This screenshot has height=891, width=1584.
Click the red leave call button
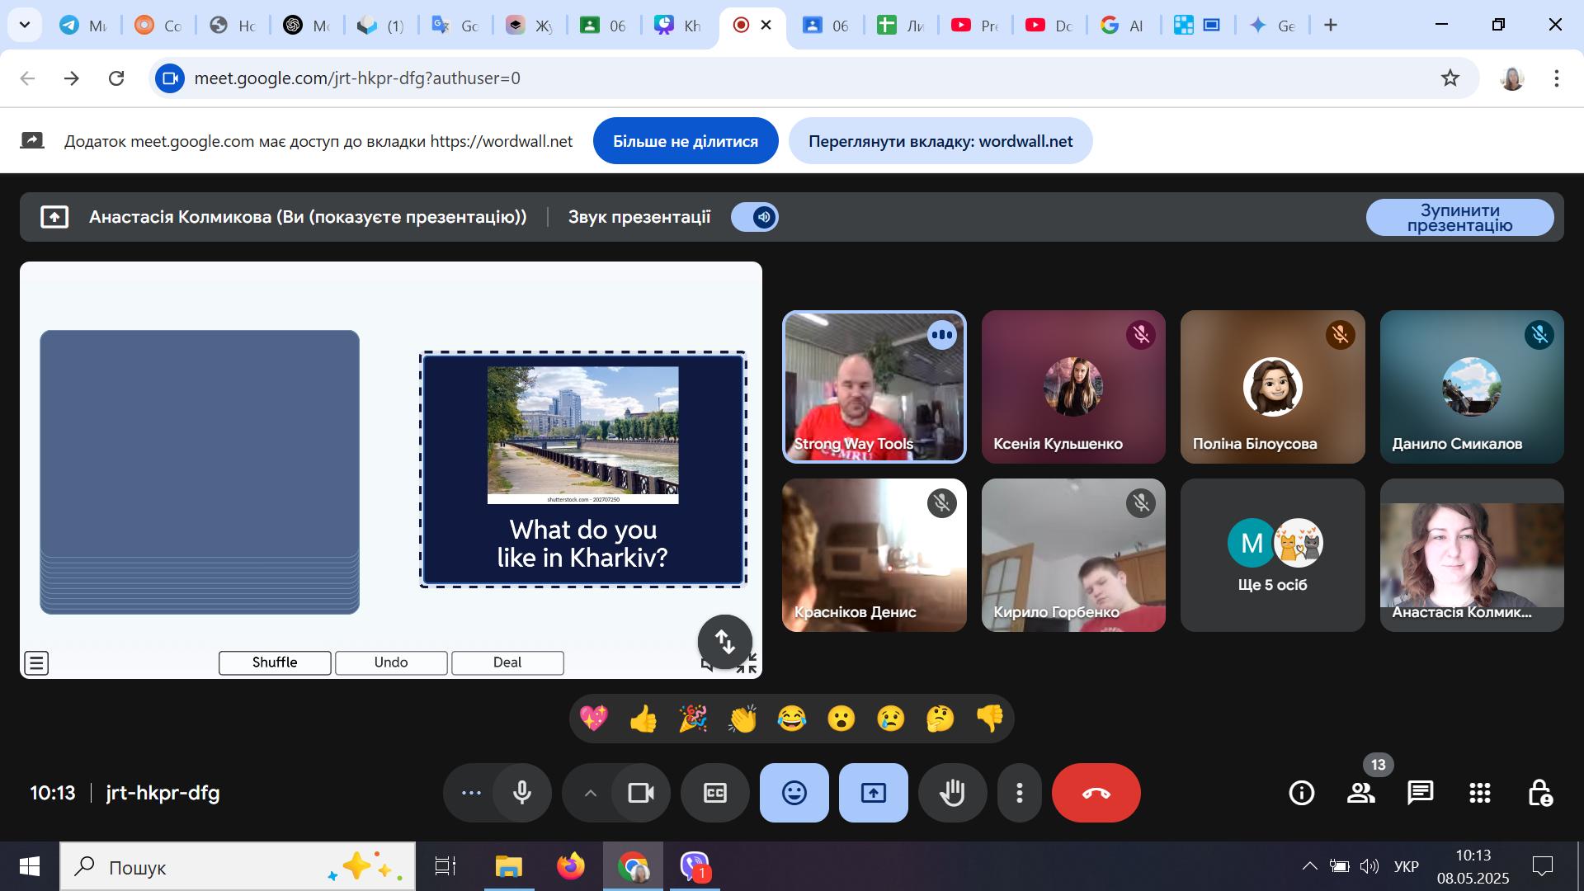coord(1096,793)
